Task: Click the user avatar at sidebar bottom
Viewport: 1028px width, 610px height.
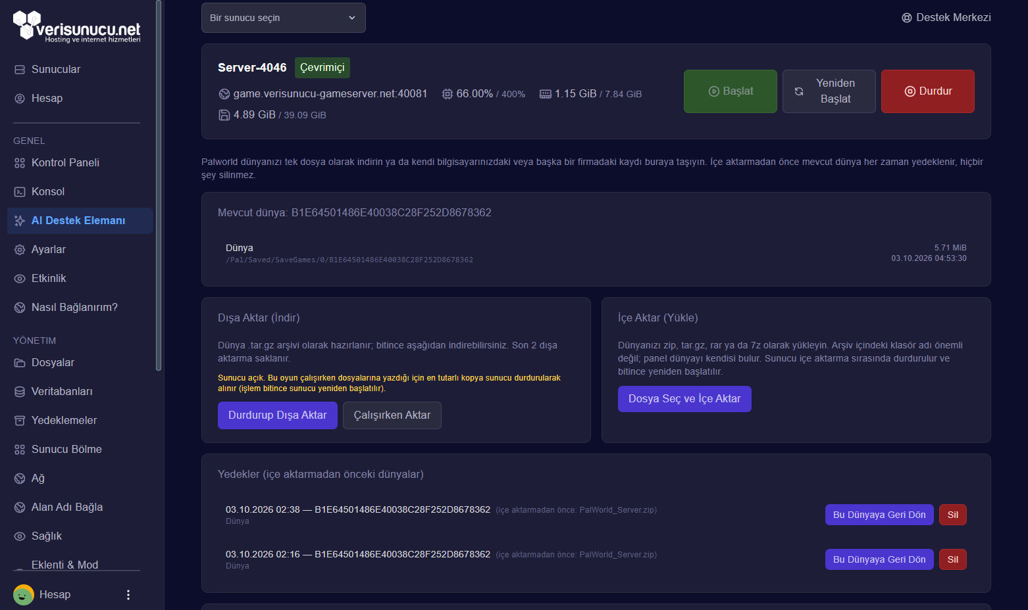Action: [24, 595]
